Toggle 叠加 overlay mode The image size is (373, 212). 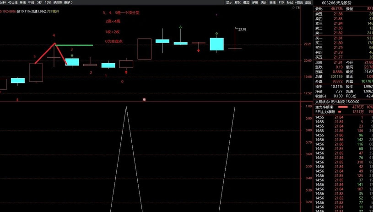[x=246, y=2]
